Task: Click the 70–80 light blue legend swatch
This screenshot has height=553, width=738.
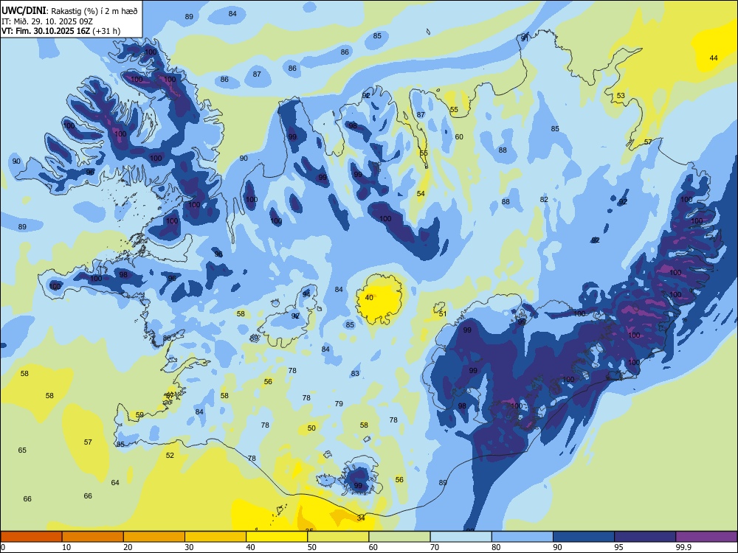Action: [x=461, y=537]
